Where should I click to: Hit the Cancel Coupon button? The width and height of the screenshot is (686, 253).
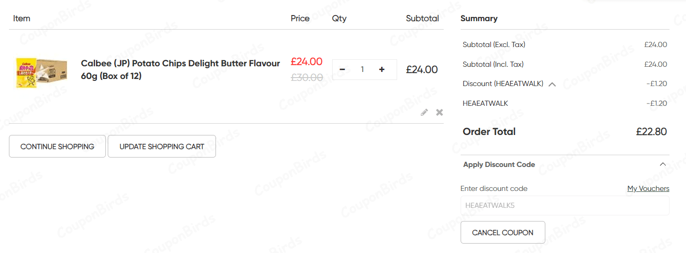click(503, 232)
